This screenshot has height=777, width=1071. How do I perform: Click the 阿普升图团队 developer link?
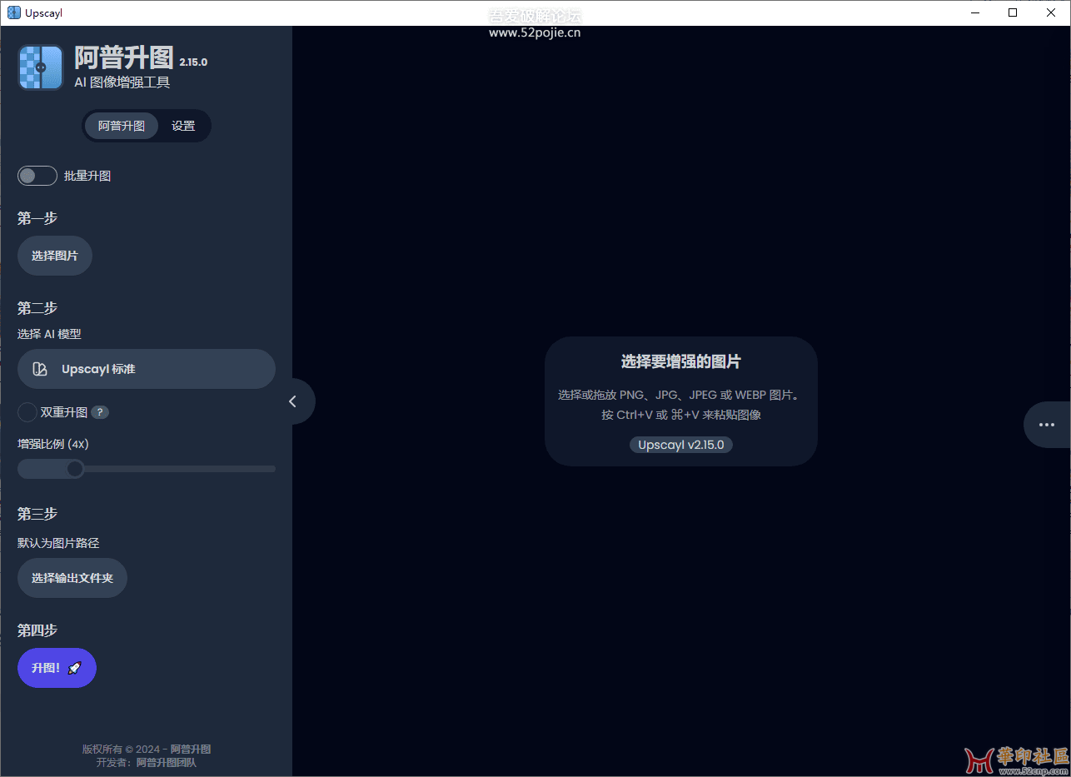[167, 762]
